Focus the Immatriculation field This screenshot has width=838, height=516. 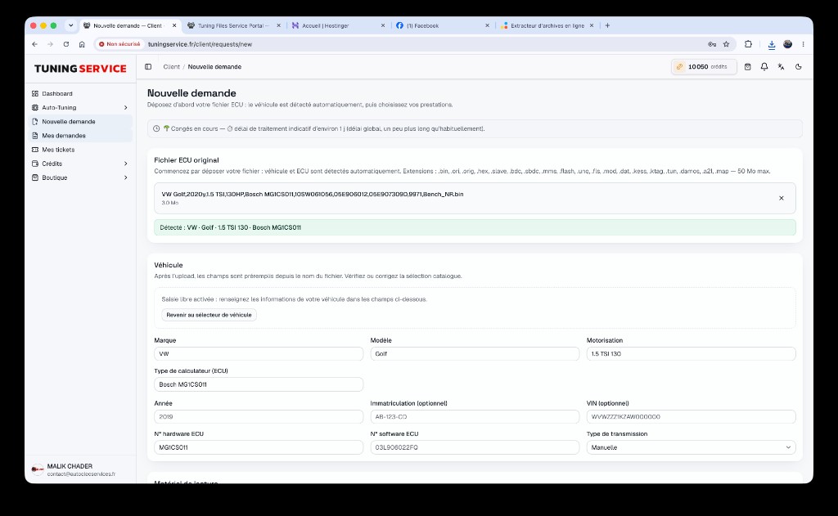click(x=475, y=417)
